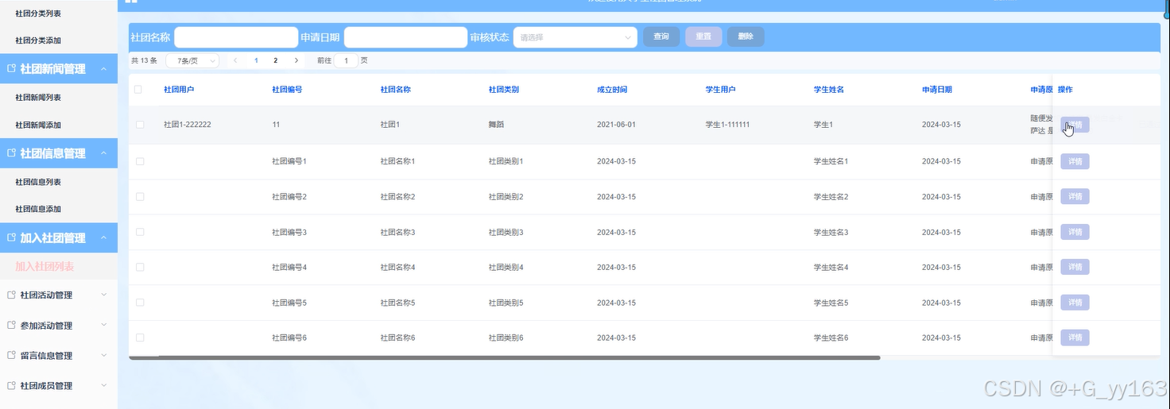This screenshot has width=1170, height=409.
Task: Click the 2021-06-01 date cell
Action: [x=617, y=125]
